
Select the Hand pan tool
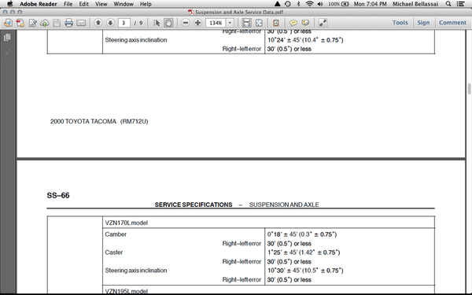point(168,23)
